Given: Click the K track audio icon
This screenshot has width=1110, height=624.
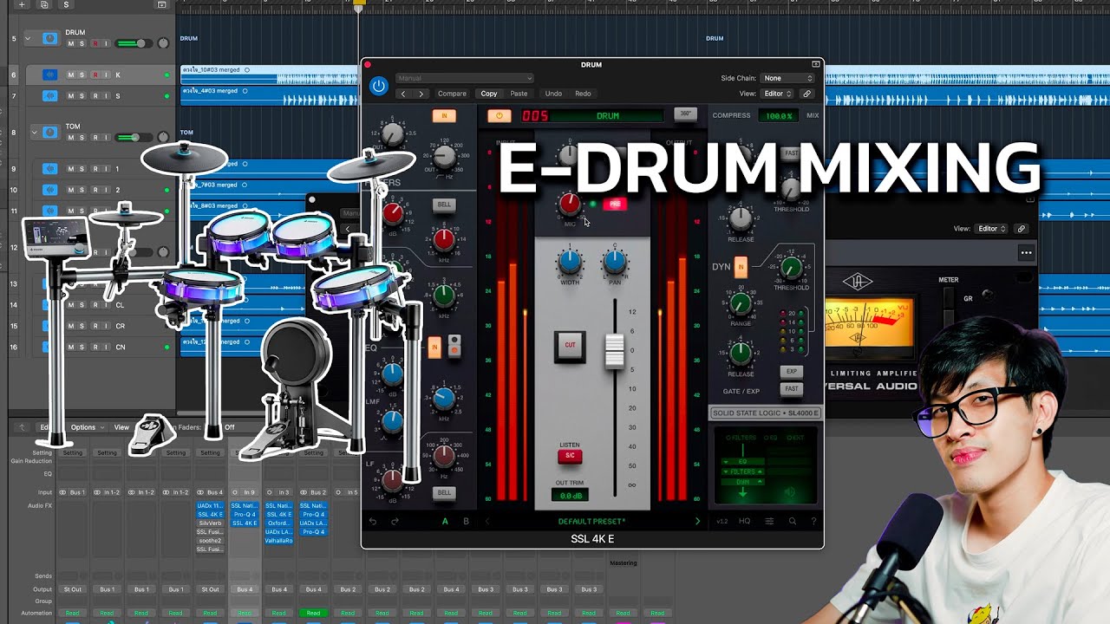Looking at the screenshot, I should pyautogui.click(x=49, y=75).
